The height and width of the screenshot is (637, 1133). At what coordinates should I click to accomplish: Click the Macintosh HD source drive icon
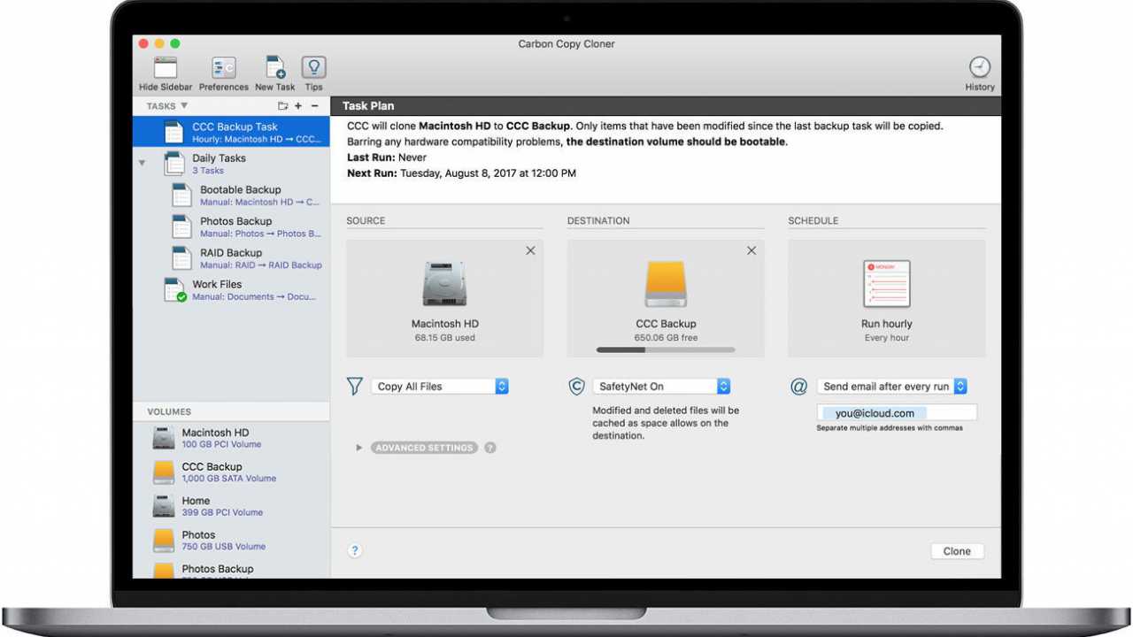point(445,284)
